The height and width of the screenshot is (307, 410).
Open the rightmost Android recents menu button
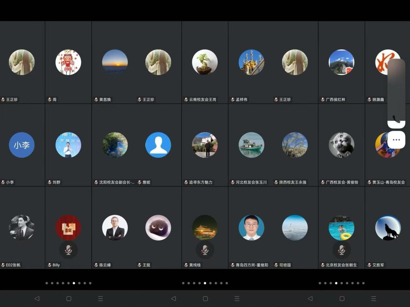tap(374, 299)
